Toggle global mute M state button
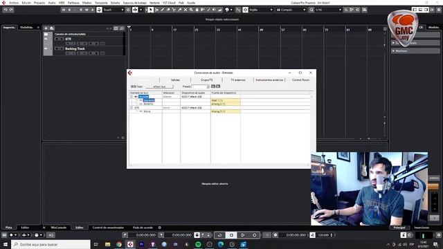This screenshot has width=443, height=249. pyautogui.click(x=64, y=10)
